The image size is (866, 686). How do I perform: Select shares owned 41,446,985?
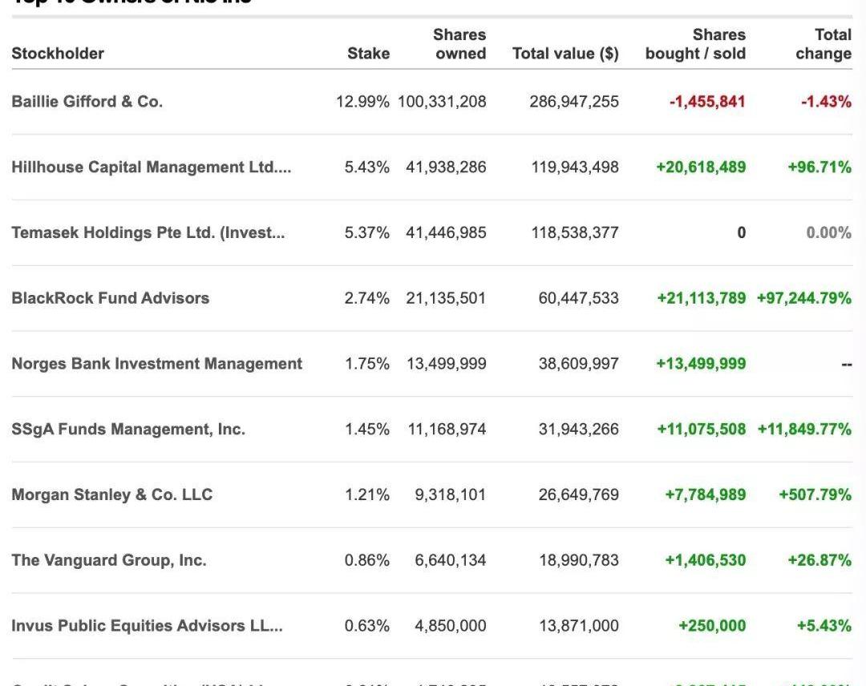coord(447,232)
